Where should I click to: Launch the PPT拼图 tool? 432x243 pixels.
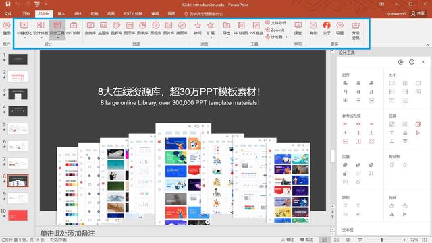click(x=241, y=28)
